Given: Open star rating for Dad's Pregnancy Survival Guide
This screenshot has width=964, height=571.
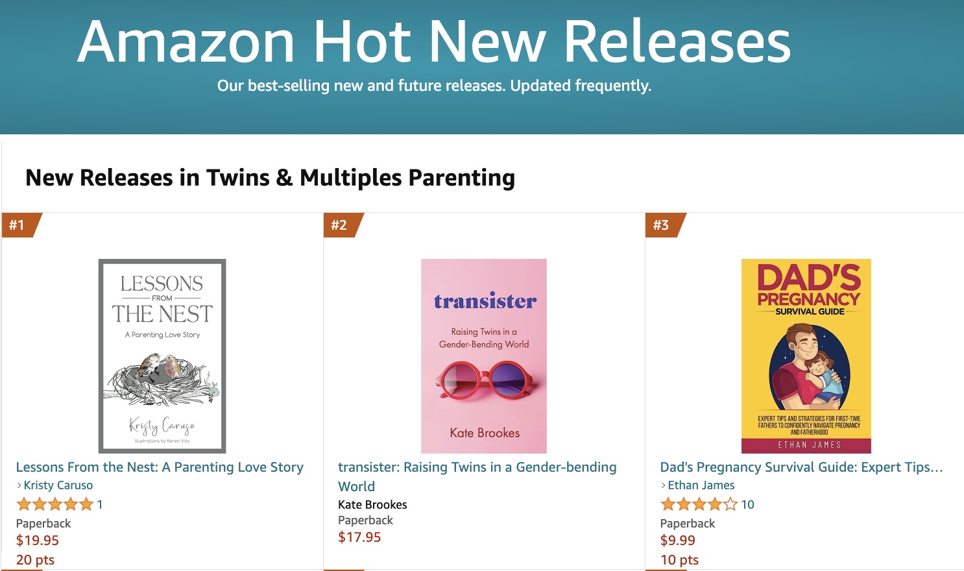Looking at the screenshot, I should 699,504.
